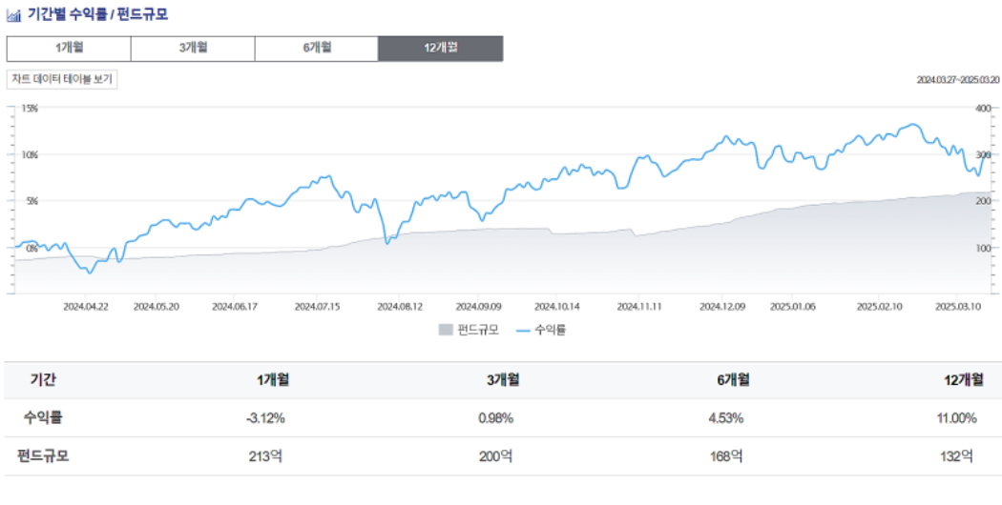Click the 2024.07.15 x-axis label
Screen dimensions: 1002x505
pyautogui.click(x=317, y=307)
